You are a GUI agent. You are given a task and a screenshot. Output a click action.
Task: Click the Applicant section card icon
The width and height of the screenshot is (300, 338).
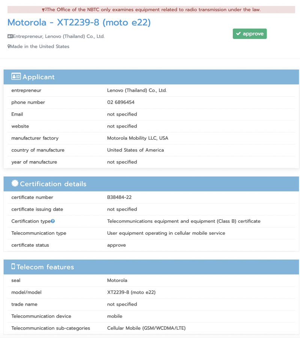pyautogui.click(x=16, y=77)
